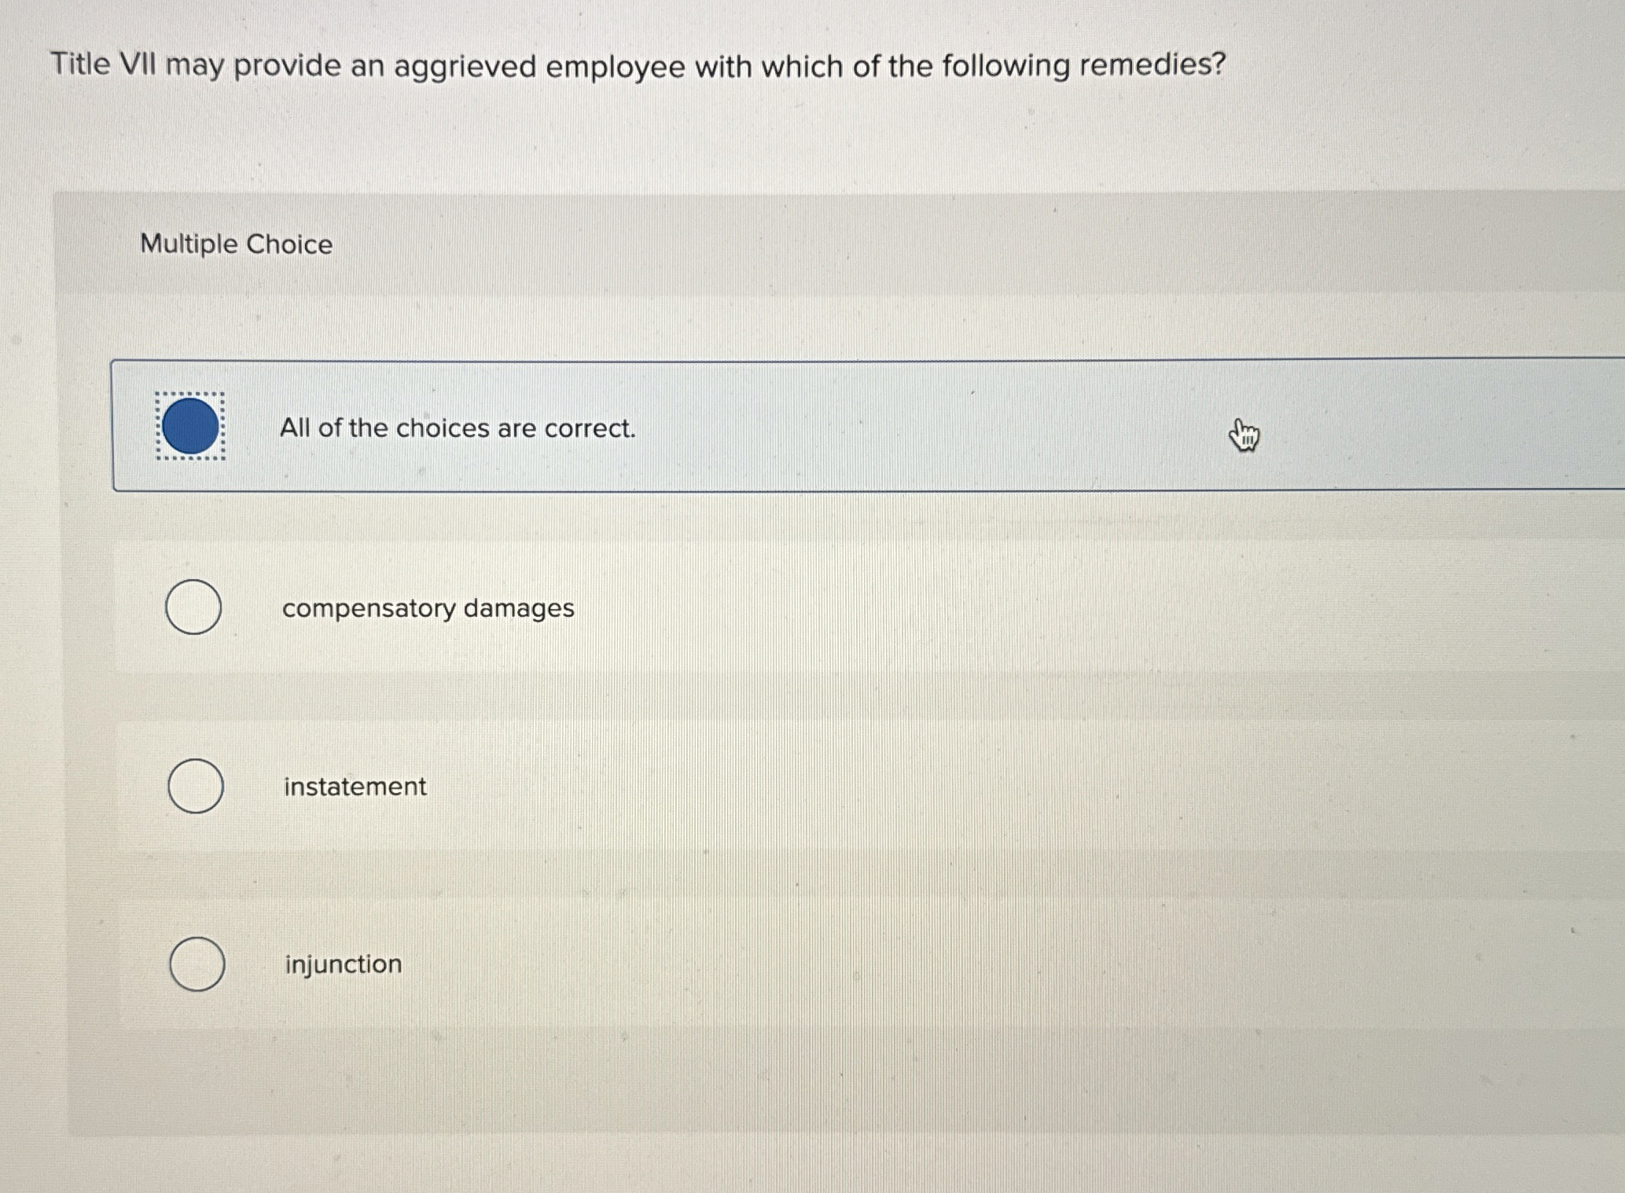Select the "All of the choices are correct." radio button
Image resolution: width=1625 pixels, height=1193 pixels.
[x=189, y=427]
